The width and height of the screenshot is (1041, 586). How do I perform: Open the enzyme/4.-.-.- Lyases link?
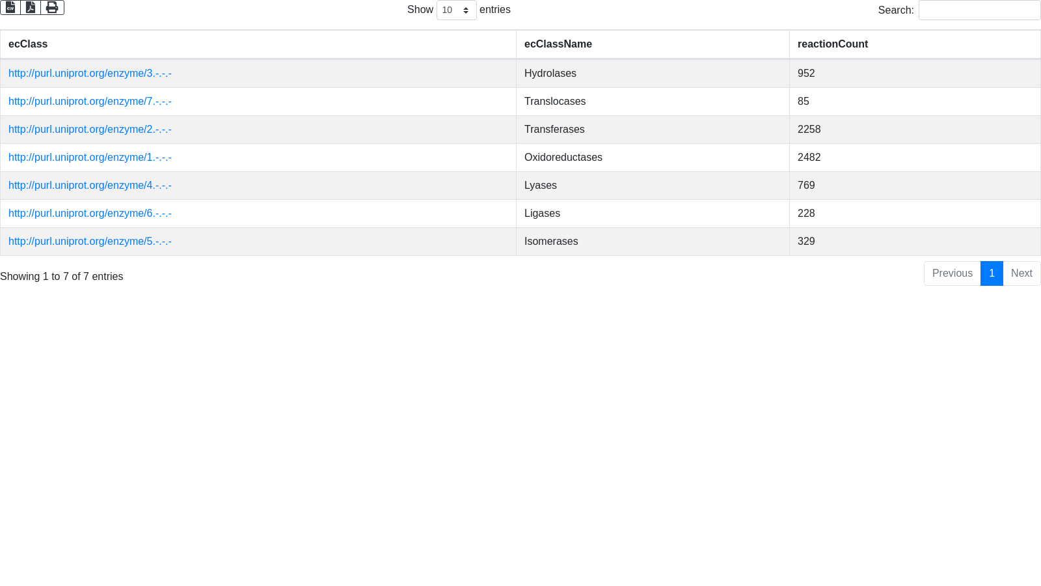(x=90, y=186)
